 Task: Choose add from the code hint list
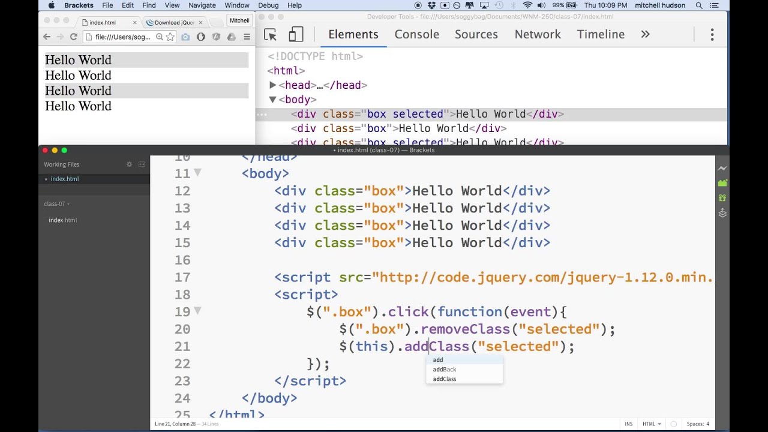pos(464,360)
